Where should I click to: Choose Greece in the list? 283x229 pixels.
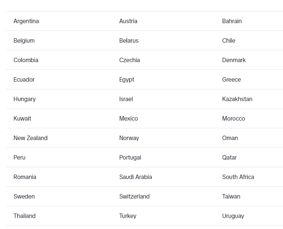click(231, 79)
